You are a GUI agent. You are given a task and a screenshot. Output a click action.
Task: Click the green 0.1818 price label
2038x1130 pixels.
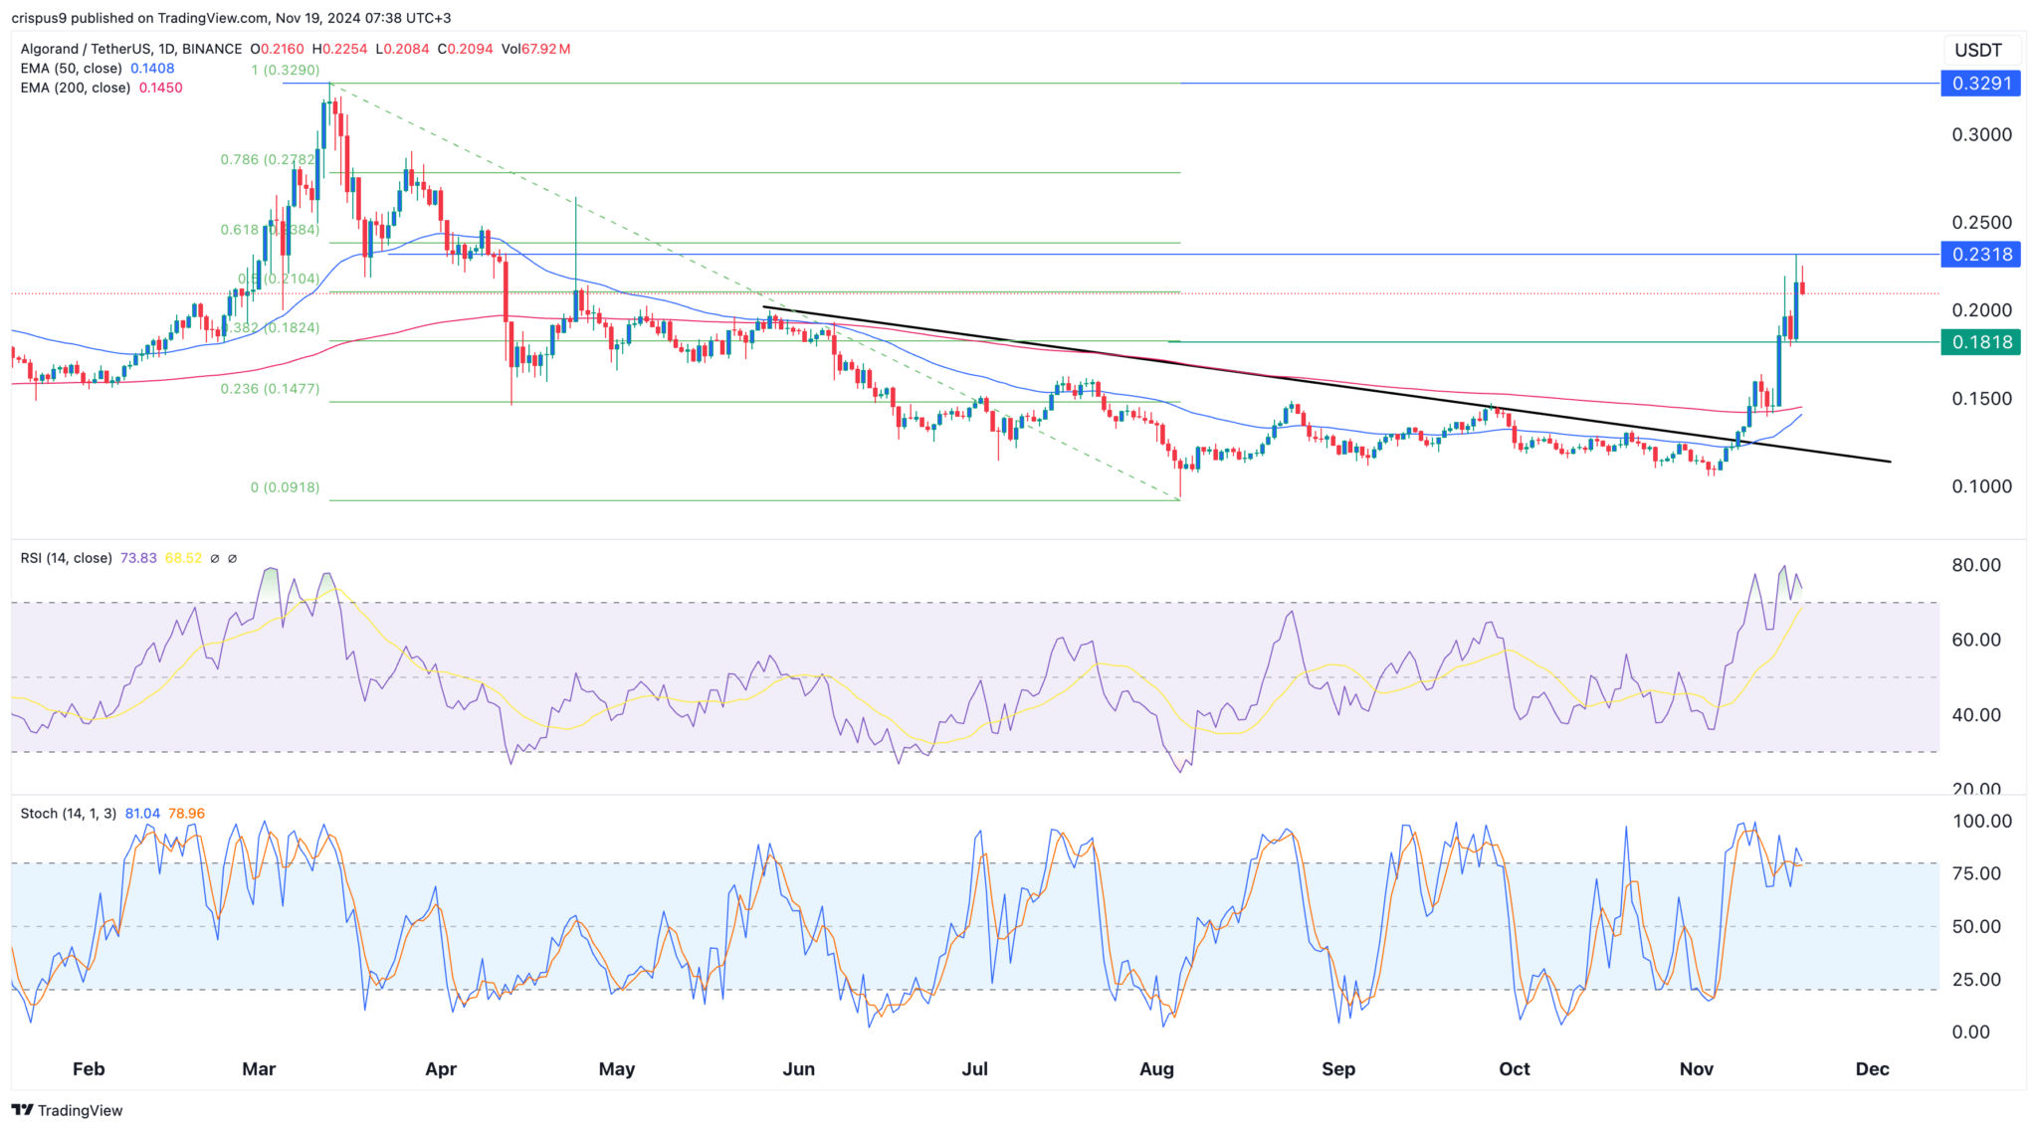click(1980, 342)
